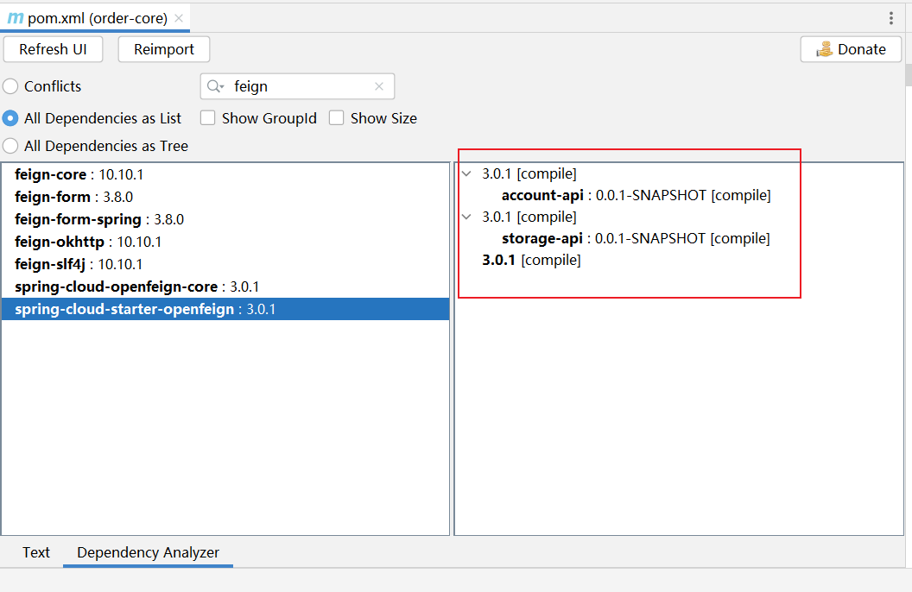Click into the feign search field
912x592 pixels.
point(297,86)
